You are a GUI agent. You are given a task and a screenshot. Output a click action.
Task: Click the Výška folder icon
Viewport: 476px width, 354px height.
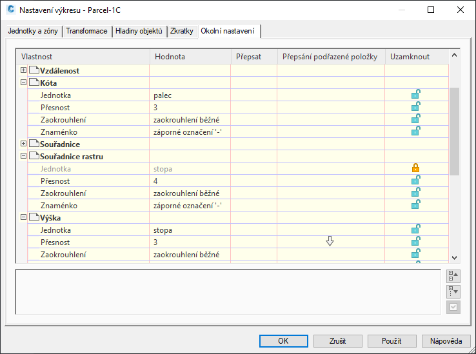[34, 217]
